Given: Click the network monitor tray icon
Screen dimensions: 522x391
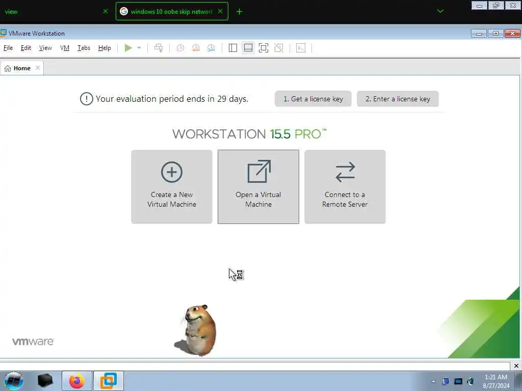Looking at the screenshot, I should 458,382.
